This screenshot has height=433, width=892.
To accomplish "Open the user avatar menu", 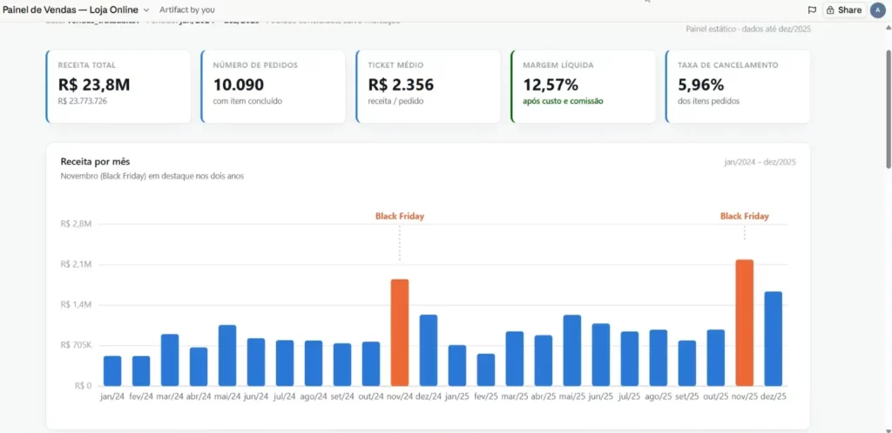I will [878, 10].
